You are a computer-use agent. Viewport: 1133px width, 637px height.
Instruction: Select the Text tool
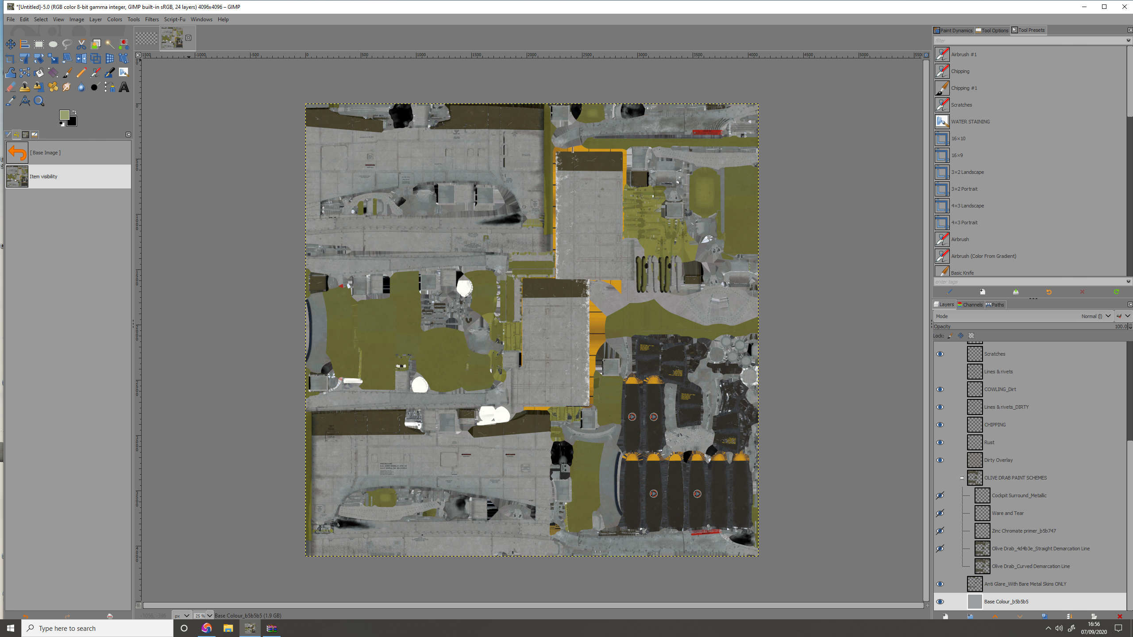click(124, 87)
